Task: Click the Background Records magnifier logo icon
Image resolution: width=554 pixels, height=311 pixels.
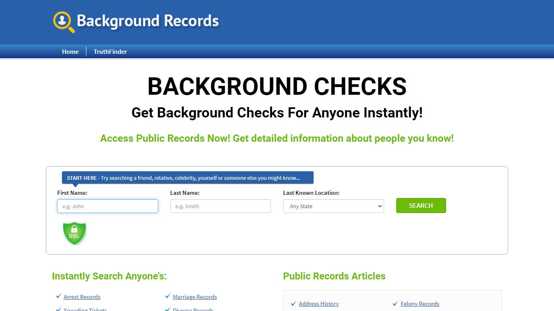Action: point(64,22)
